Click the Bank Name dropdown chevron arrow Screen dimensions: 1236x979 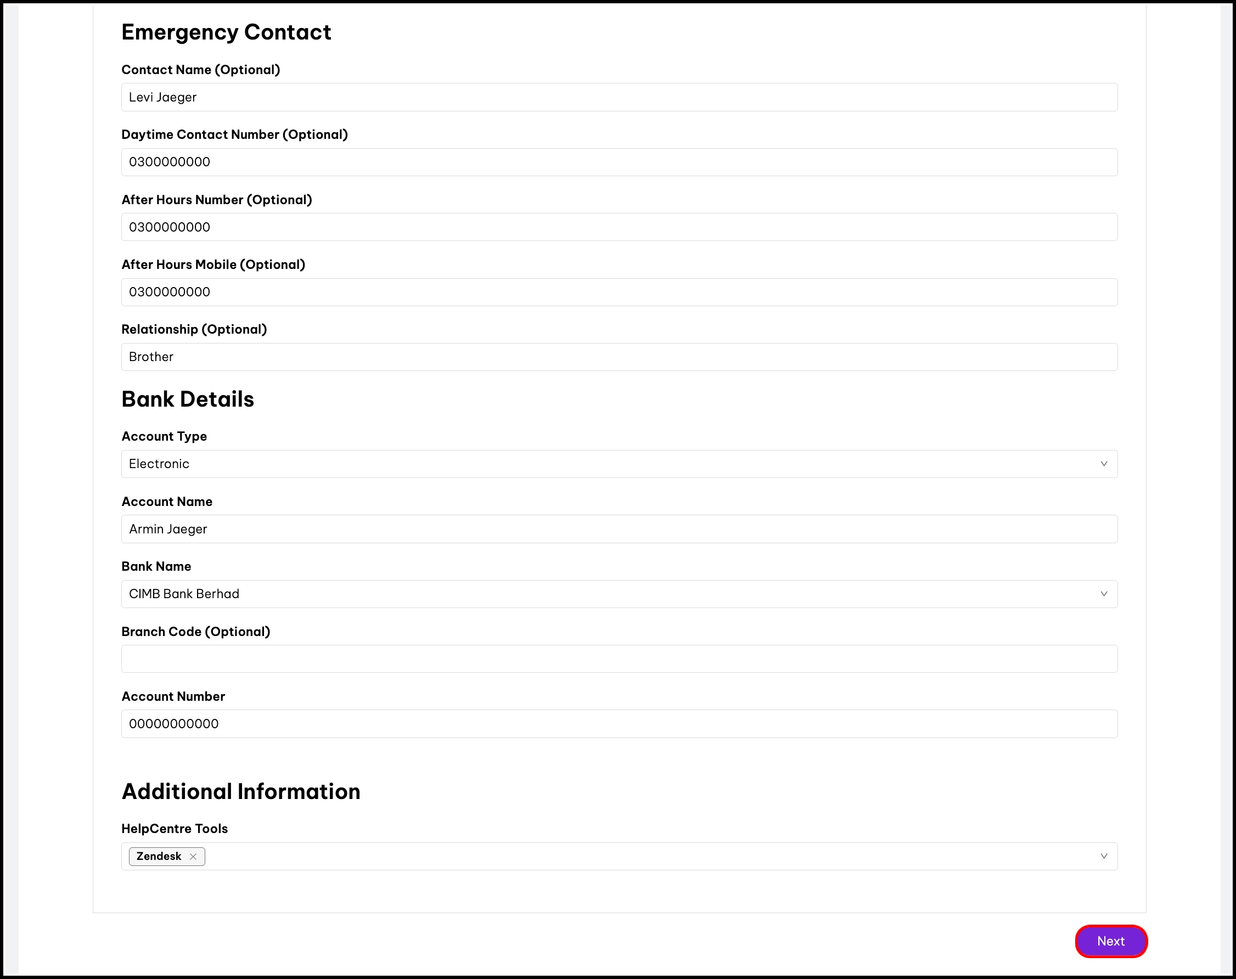point(1104,594)
